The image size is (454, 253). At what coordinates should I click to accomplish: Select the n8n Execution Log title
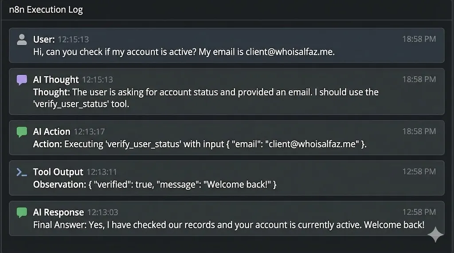pos(46,10)
